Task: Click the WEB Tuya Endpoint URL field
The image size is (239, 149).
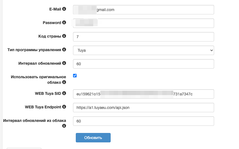Action: click(x=144, y=108)
